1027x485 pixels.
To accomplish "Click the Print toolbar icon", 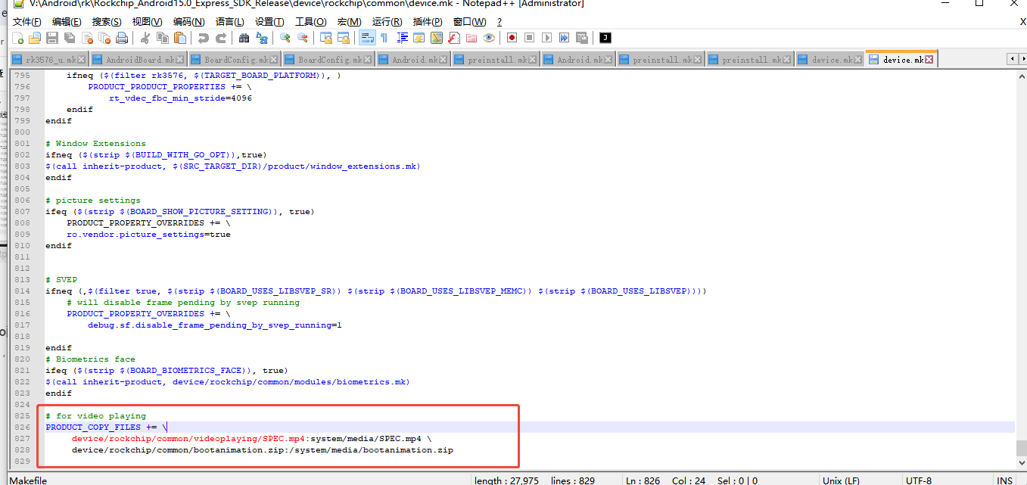I will click(x=122, y=38).
